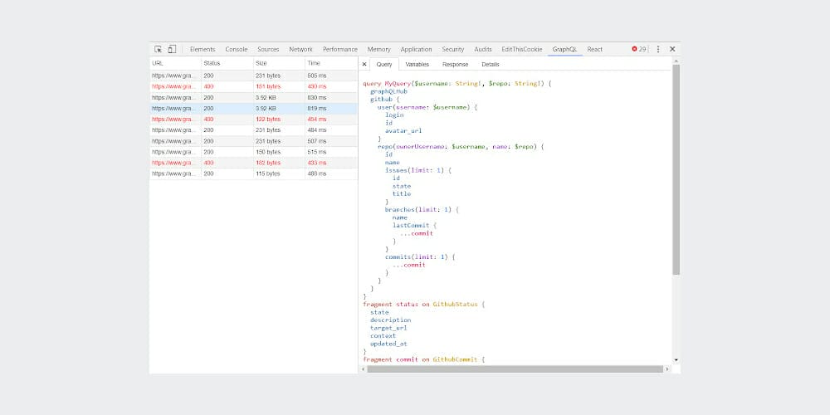Viewport: 830px width, 415px height.
Task: Switch to the Response sub-tab
Action: click(455, 64)
